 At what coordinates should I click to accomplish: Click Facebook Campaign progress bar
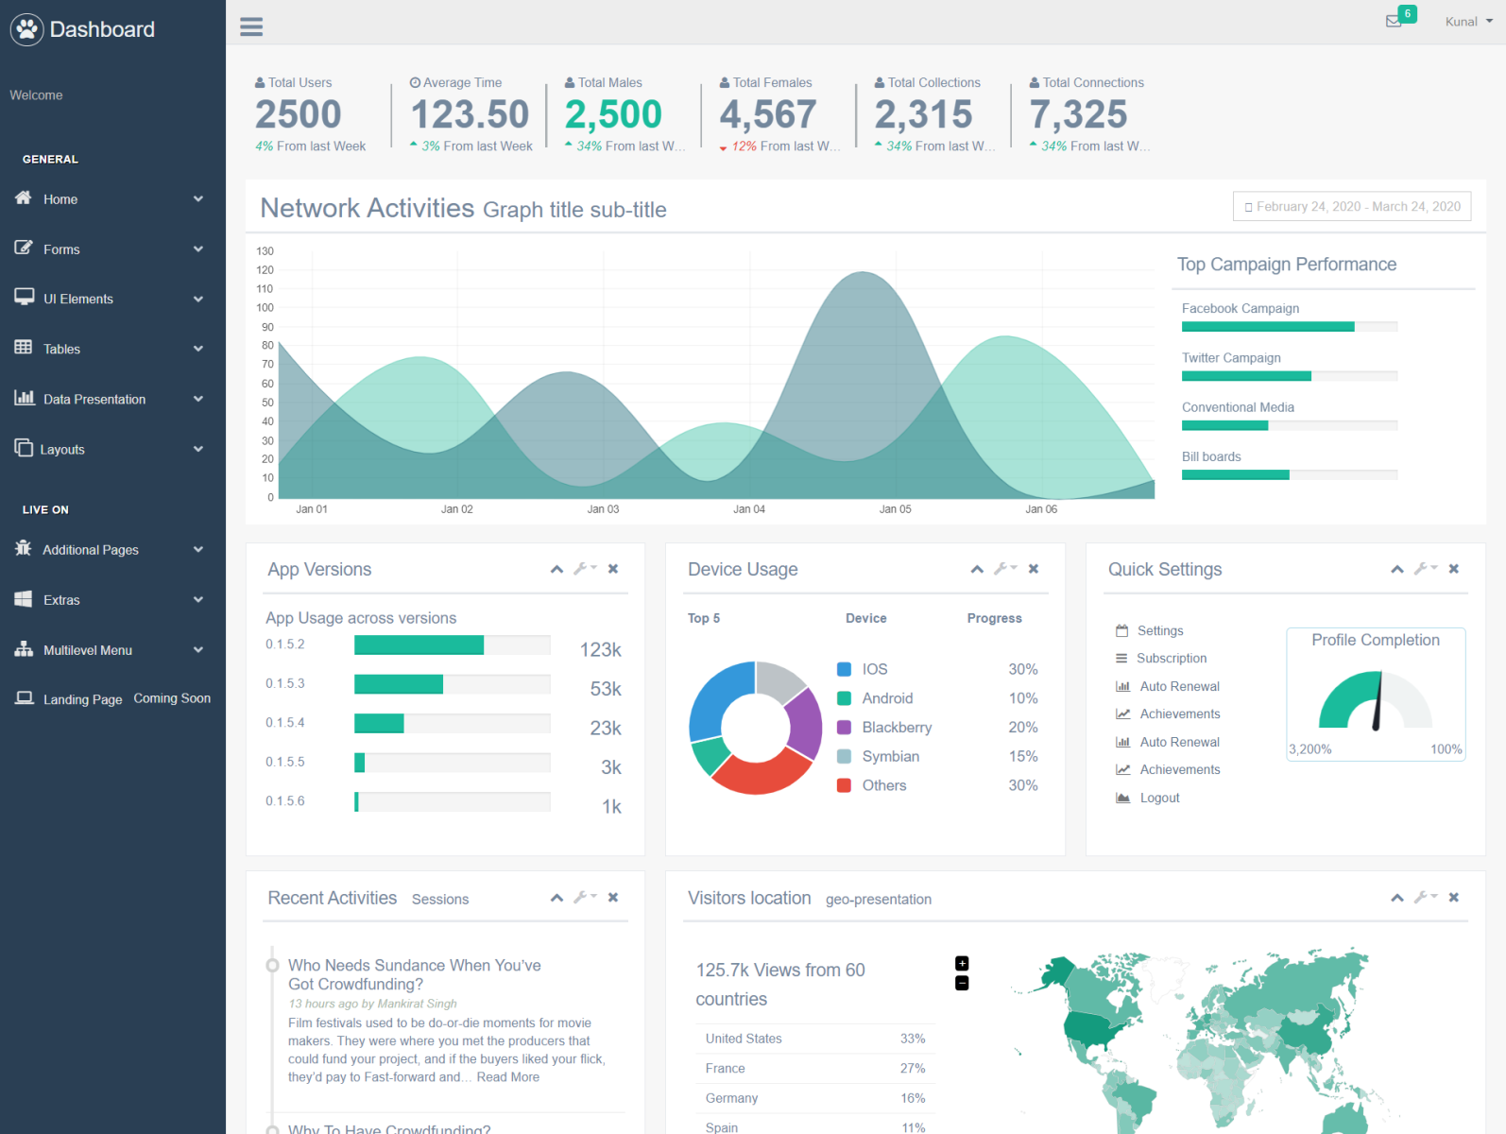pos(1290,327)
